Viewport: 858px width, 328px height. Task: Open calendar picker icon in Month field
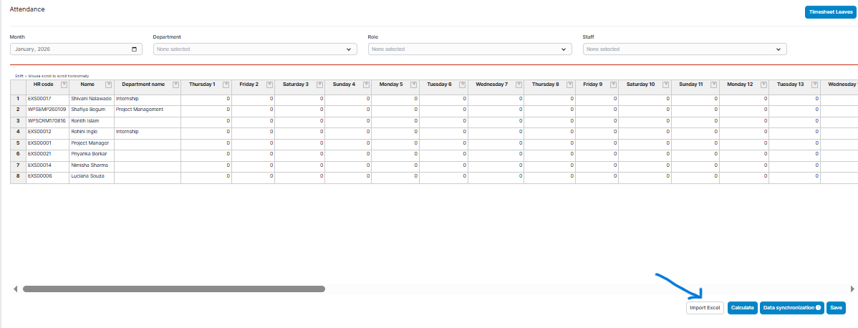[x=134, y=49]
